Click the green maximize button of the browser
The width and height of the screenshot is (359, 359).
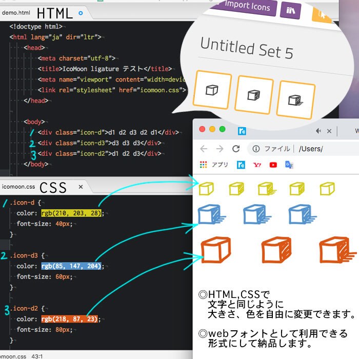pyautogui.click(x=222, y=129)
